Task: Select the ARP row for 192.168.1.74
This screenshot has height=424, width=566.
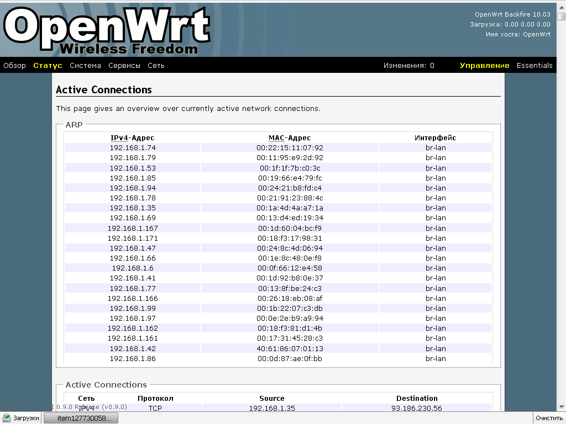Action: 133,148
